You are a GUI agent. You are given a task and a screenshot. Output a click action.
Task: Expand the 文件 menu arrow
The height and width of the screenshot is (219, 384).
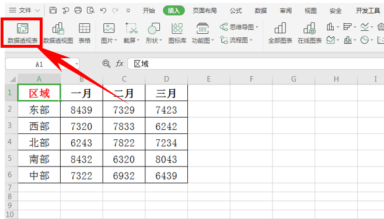(x=37, y=10)
